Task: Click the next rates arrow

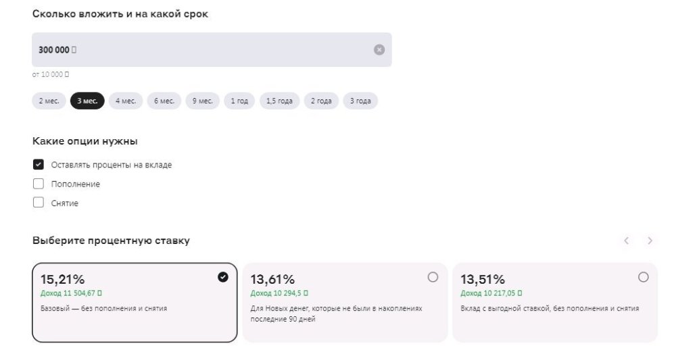Action: click(650, 241)
